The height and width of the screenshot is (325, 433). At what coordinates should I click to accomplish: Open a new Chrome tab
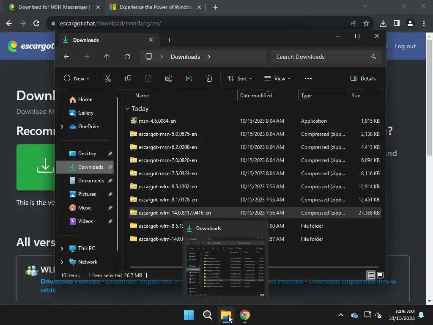pyautogui.click(x=215, y=7)
